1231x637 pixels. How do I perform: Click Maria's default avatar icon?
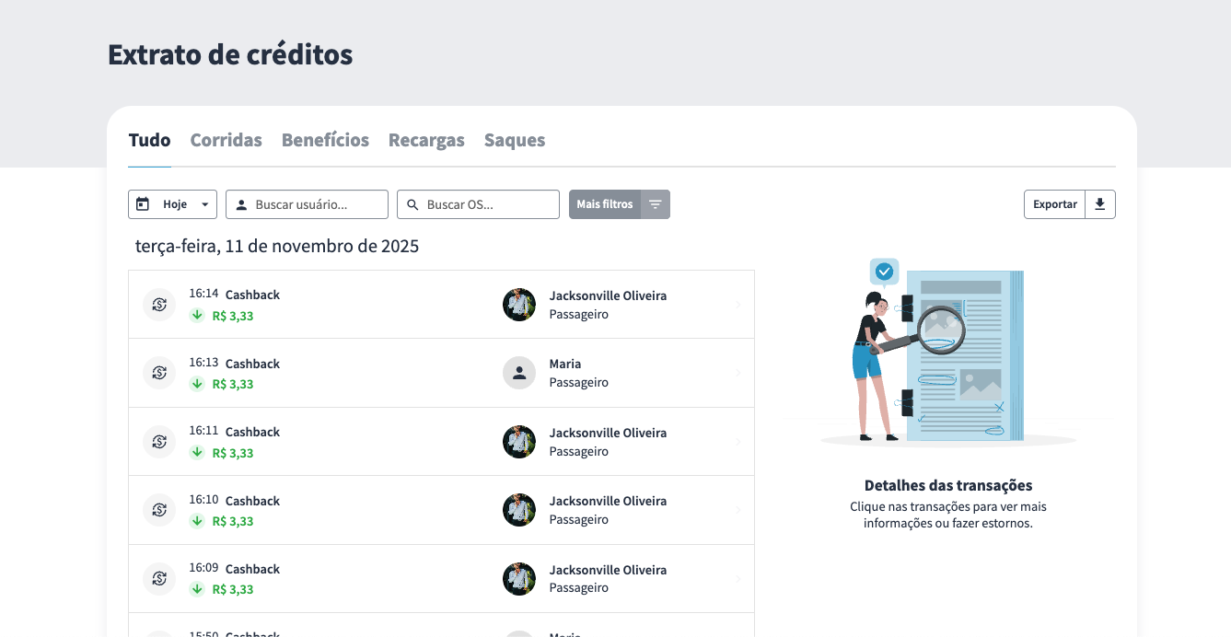pyautogui.click(x=519, y=373)
